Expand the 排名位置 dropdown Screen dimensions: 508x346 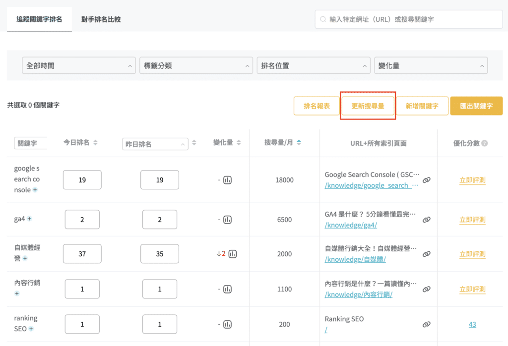[x=313, y=65]
